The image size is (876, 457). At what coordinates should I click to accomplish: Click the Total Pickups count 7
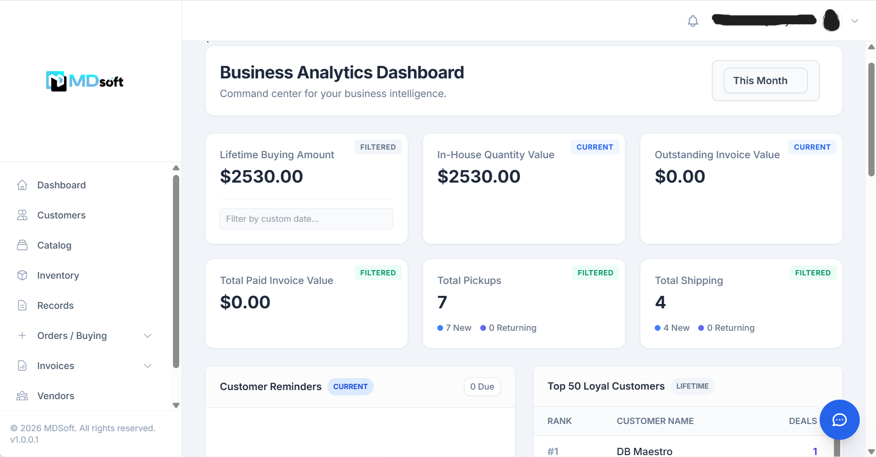(443, 302)
